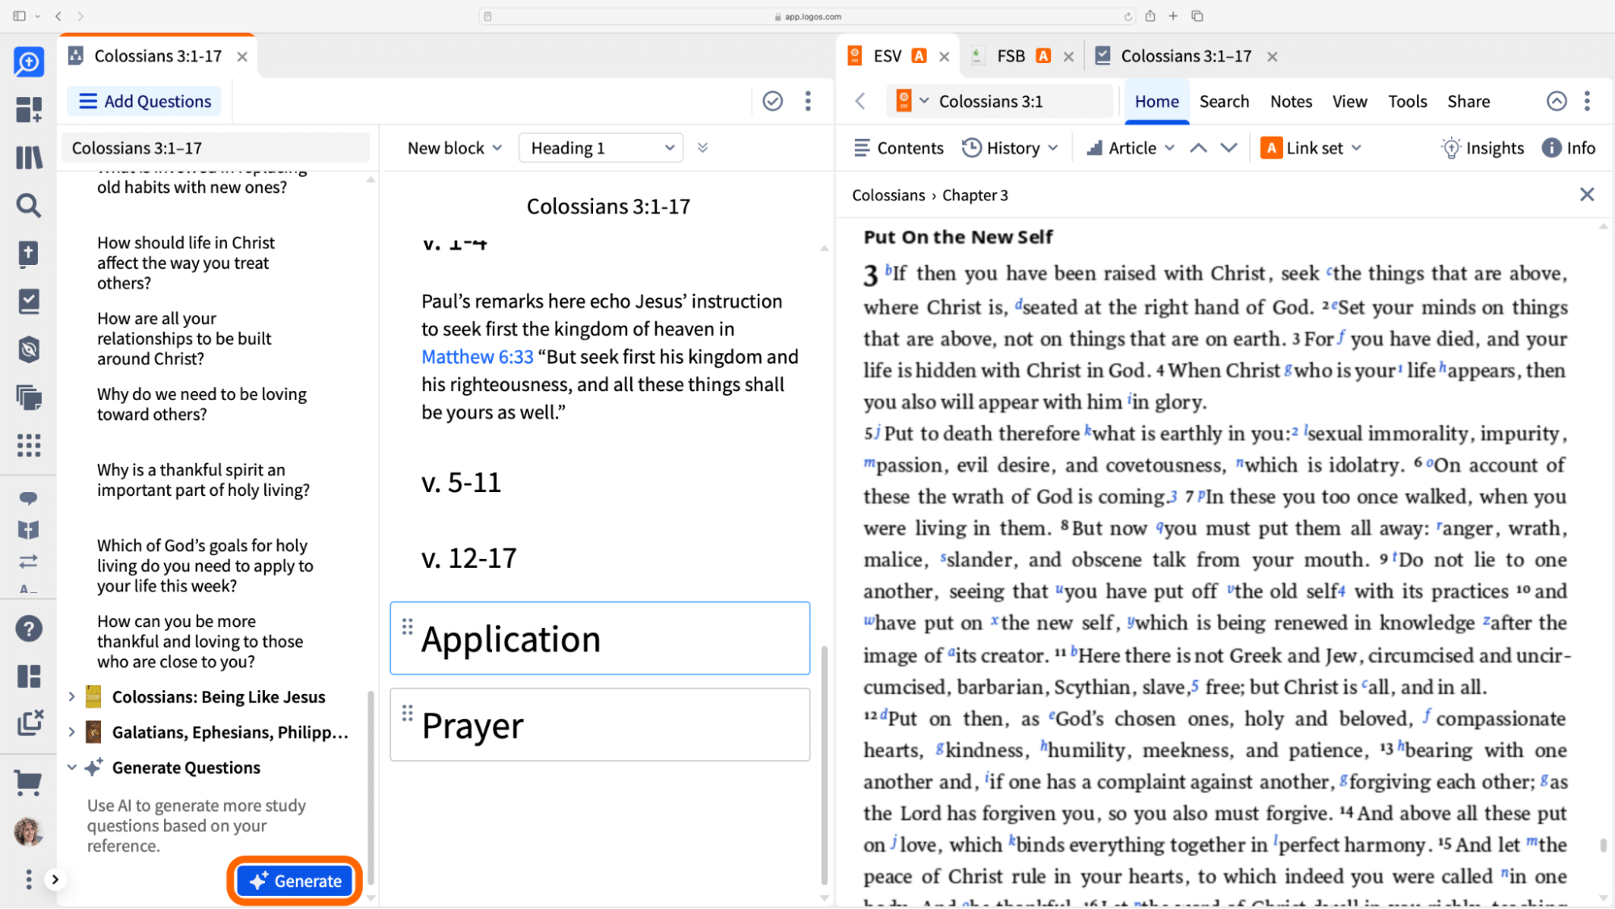The height and width of the screenshot is (909, 1615).
Task: Open the Bible plus icon in sidebar
Action: click(29, 254)
